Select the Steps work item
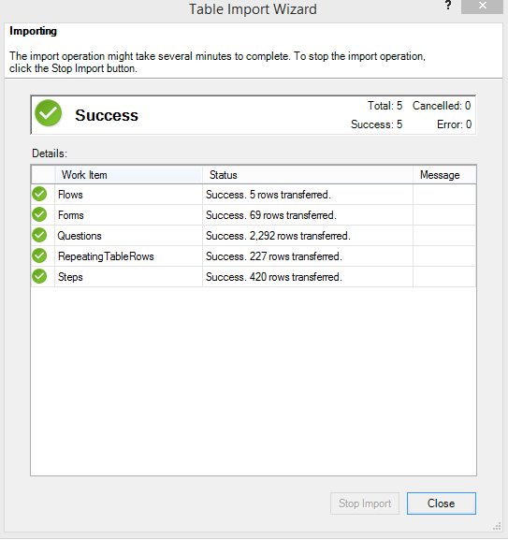Screen dimensions: 508x540 tap(70, 277)
